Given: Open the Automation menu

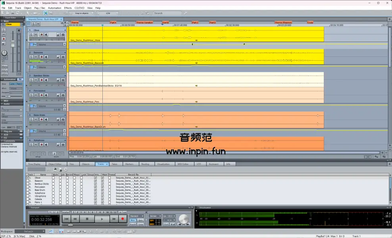Looking at the screenshot, I should [x=54, y=8].
